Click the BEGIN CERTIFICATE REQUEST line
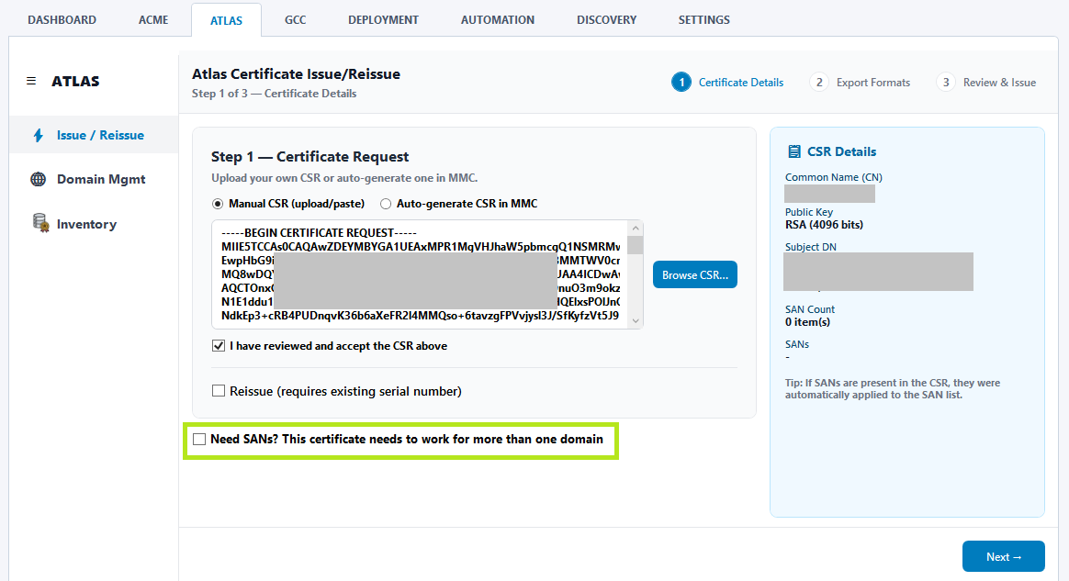The image size is (1069, 581). tap(319, 232)
